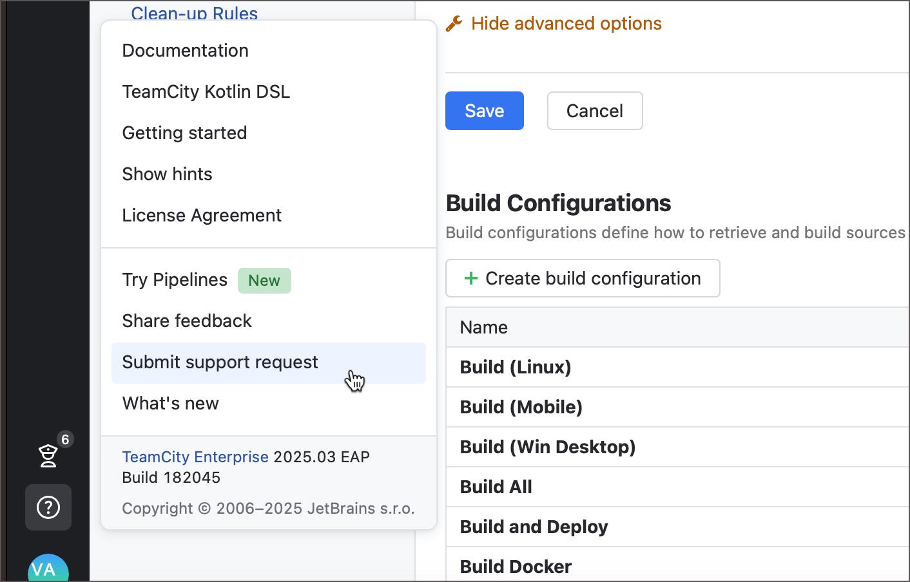Select TeamCity Kotlin DSL menu item
The height and width of the screenshot is (582, 910).
206,92
